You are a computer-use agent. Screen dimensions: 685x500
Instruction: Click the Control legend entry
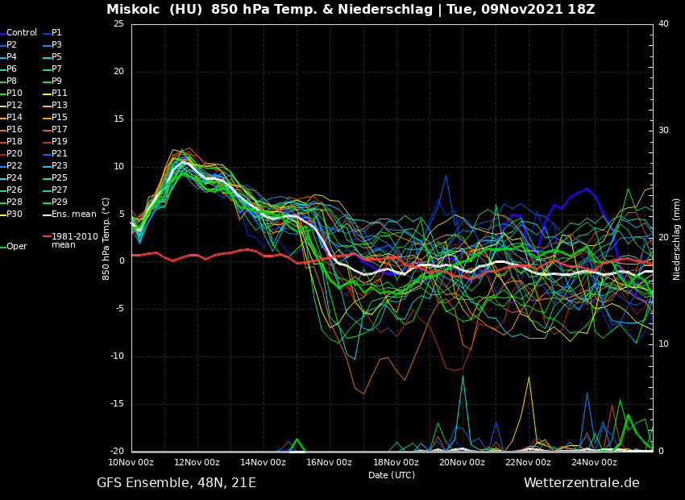tap(21, 33)
